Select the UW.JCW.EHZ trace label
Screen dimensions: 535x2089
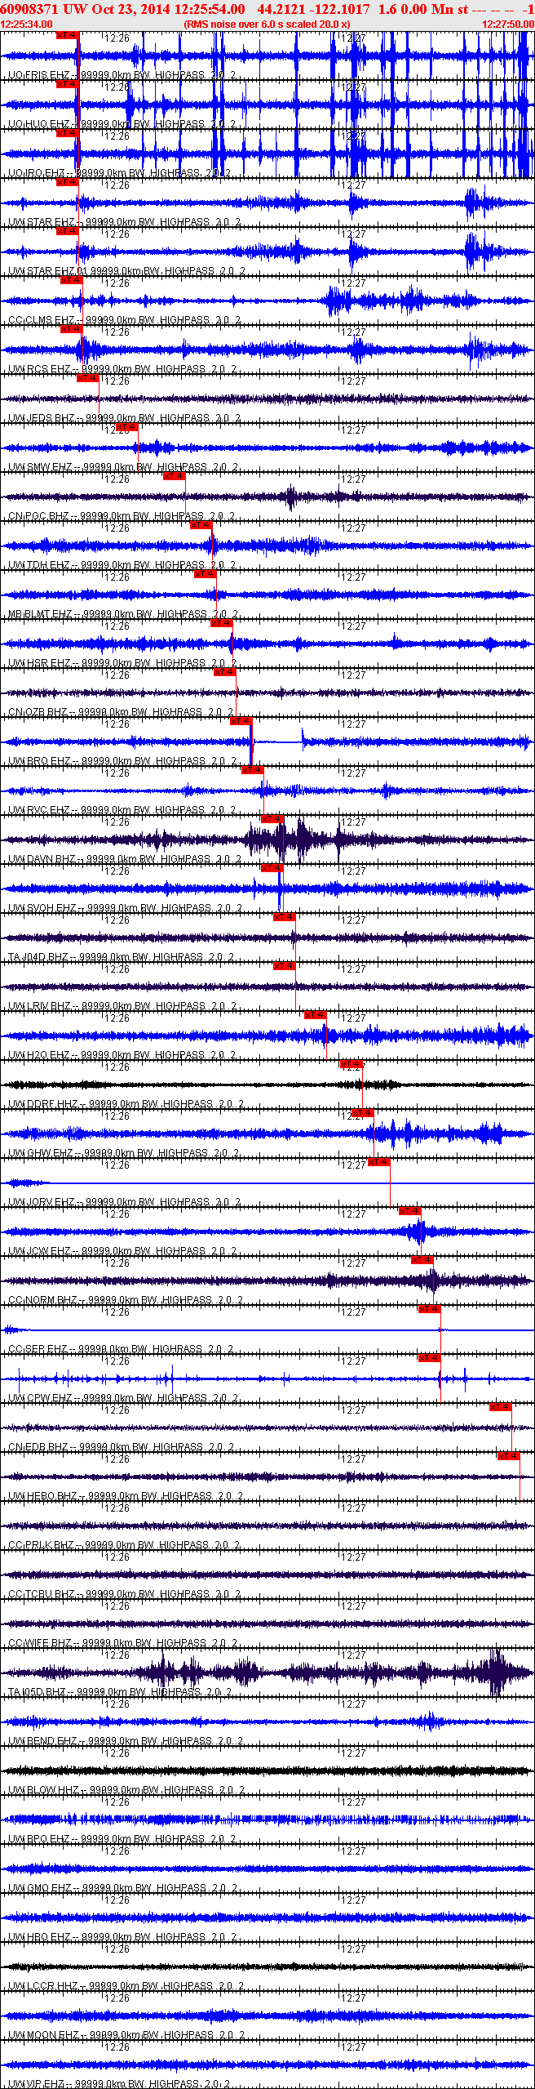coord(123,1251)
